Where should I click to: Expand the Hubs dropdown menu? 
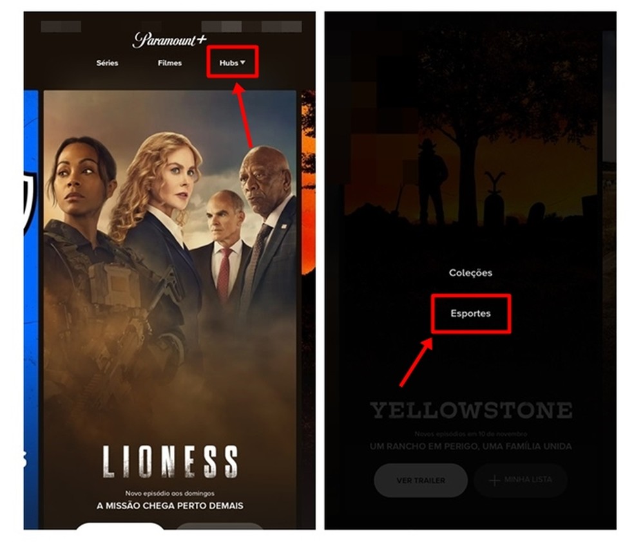coord(232,63)
